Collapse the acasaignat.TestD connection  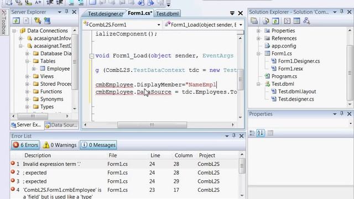pos(20,46)
